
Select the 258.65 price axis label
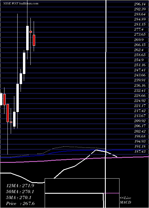pos(139,55)
